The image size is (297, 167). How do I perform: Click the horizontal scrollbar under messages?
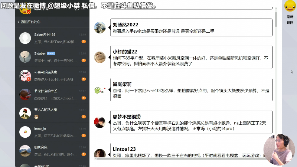180,159
